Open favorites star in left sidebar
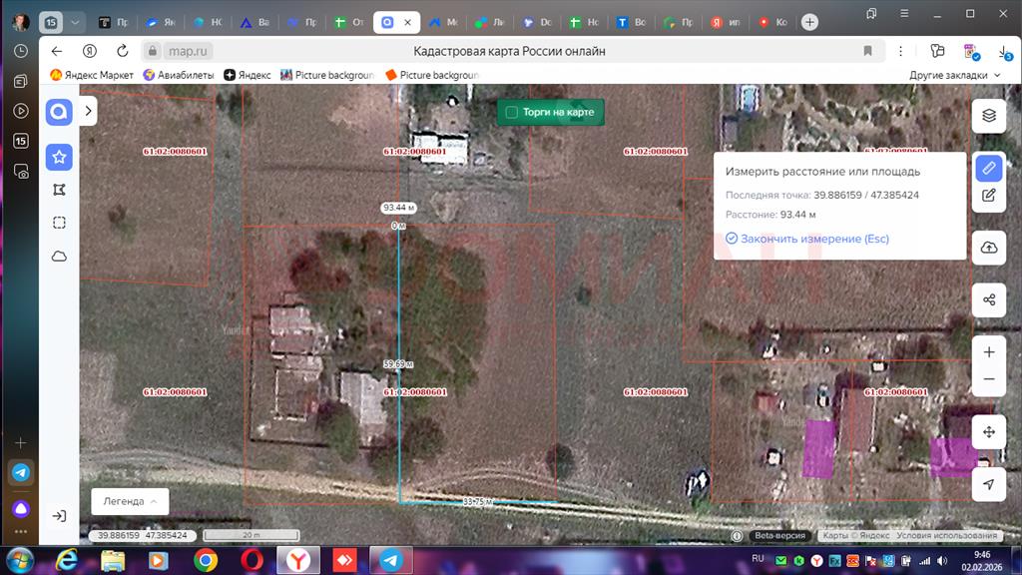Viewport: 1022px width, 575px height. 59,157
